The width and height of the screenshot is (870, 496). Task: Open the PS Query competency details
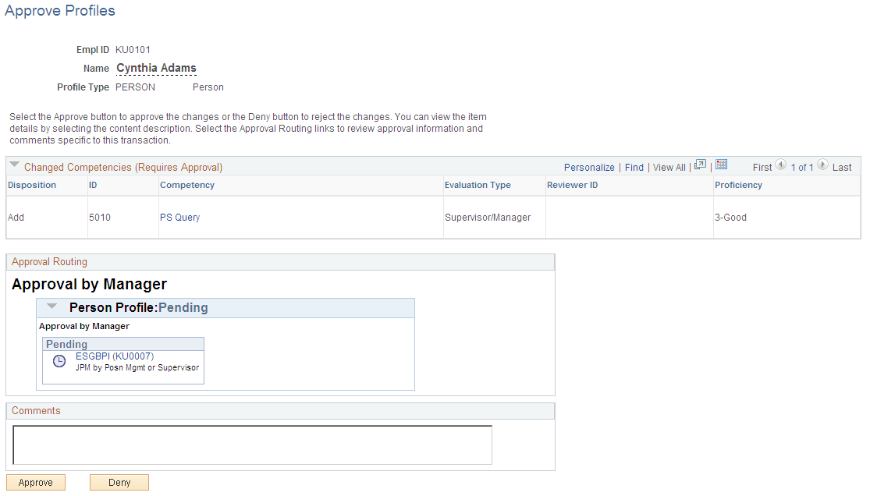179,217
